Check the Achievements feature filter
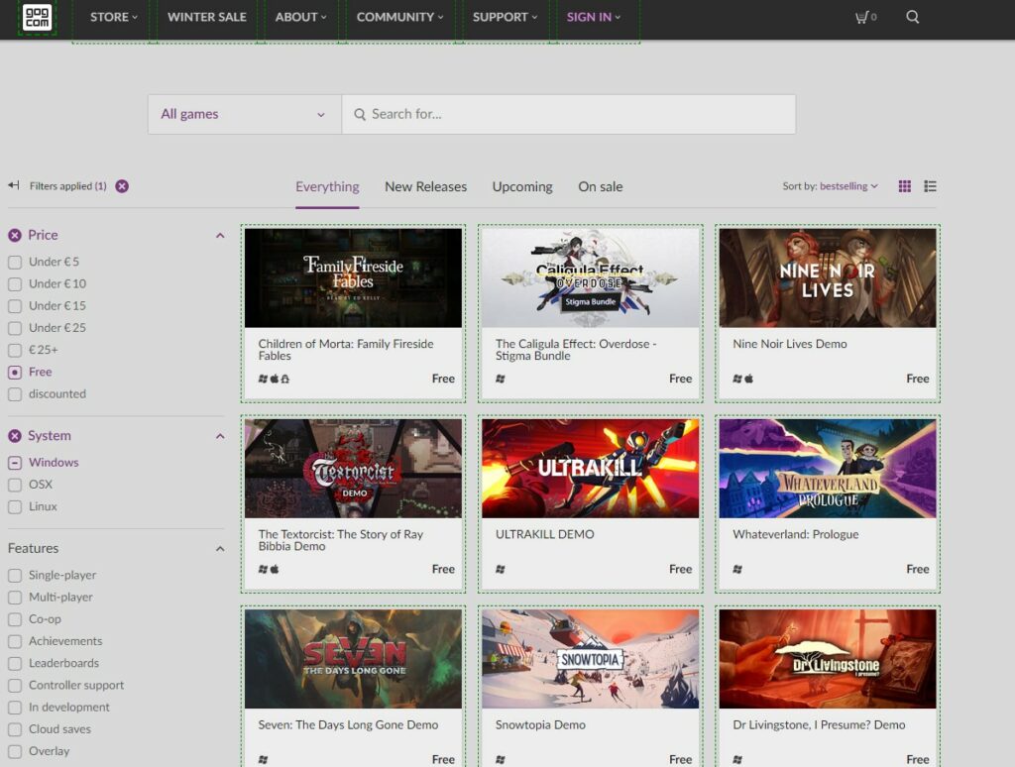This screenshot has height=767, width=1015. click(x=15, y=641)
